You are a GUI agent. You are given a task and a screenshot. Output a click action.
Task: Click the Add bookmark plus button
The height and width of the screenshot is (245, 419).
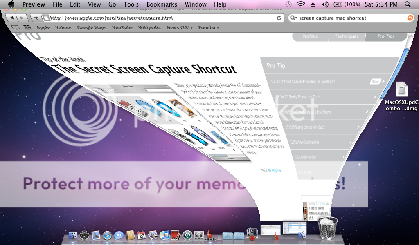(36, 18)
